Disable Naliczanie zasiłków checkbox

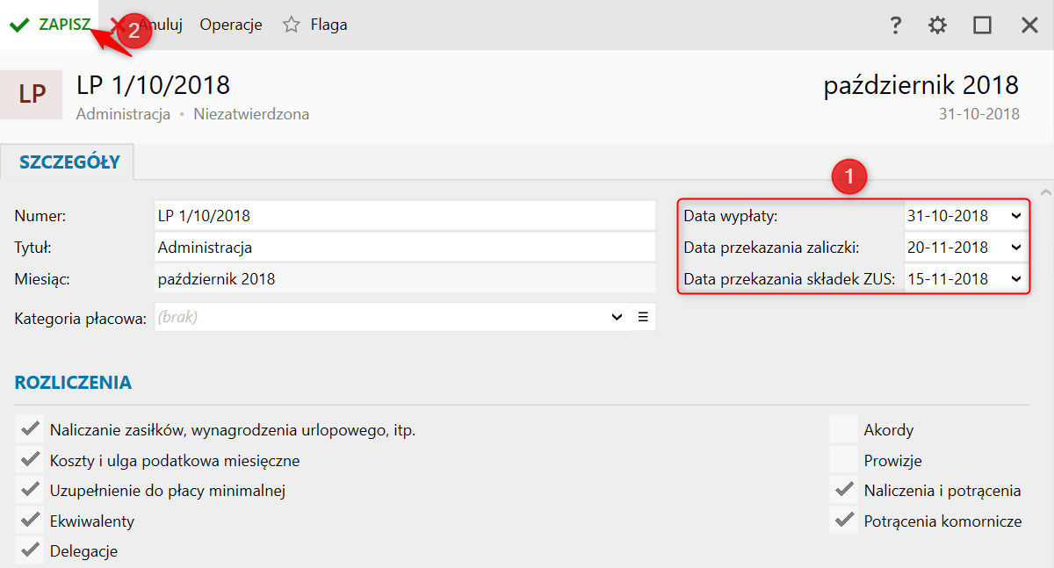click(x=31, y=429)
